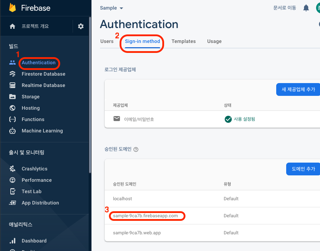Switch to the Usage tab
Viewport: 320px width, 251px height.
pos(214,41)
